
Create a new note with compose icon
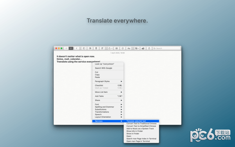(x=102, y=48)
